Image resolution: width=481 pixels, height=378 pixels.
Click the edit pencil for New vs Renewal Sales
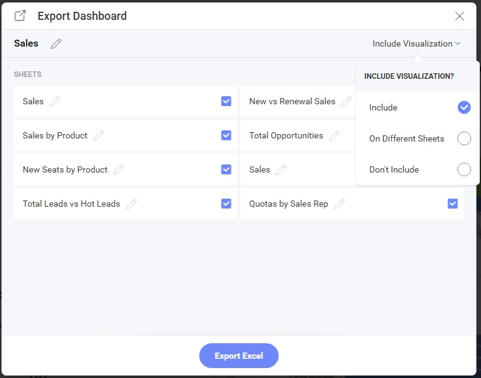(x=346, y=101)
